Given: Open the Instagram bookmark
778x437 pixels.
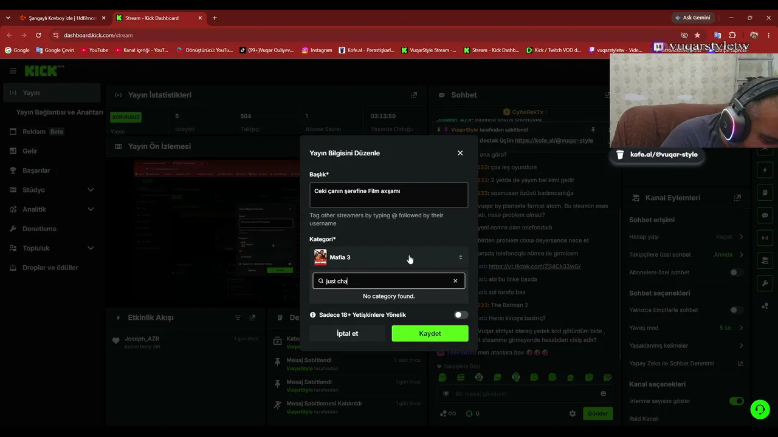Looking at the screenshot, I should [317, 50].
